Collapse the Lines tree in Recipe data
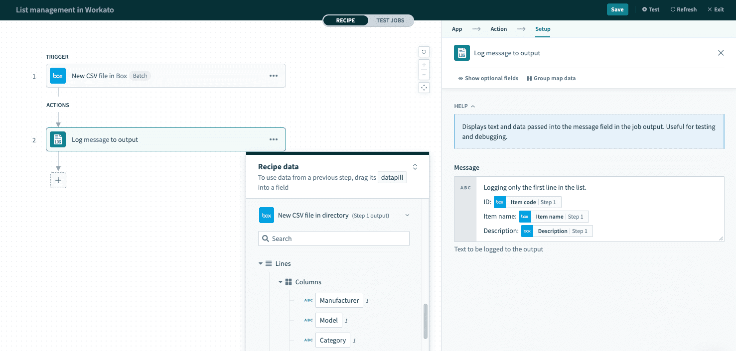The image size is (736, 351). (260, 263)
